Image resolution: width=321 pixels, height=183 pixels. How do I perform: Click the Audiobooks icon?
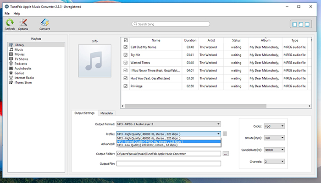(11, 68)
